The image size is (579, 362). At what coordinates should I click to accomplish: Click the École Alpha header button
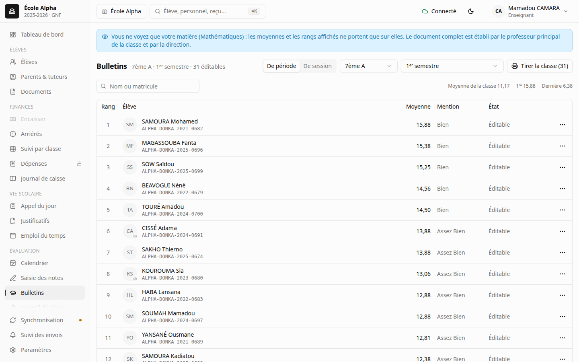coord(121,11)
